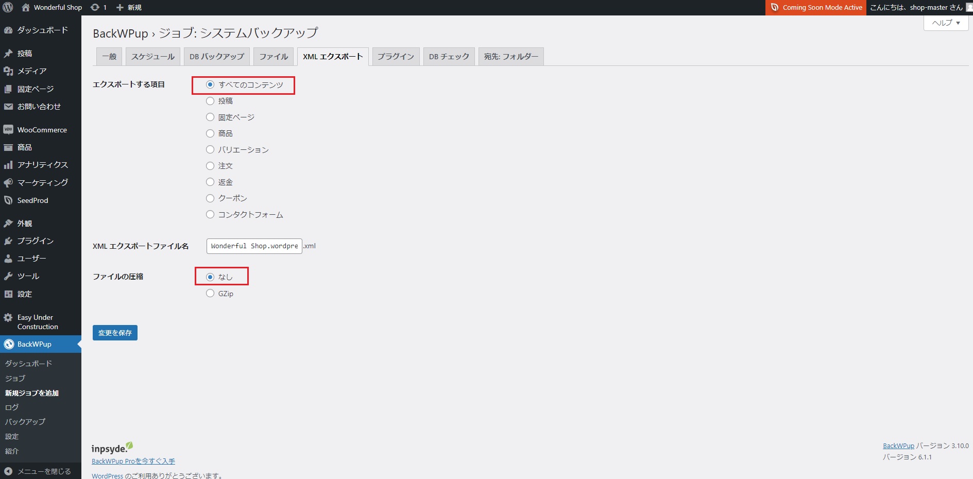
Task: Open the updates icon in the admin bar
Action: click(95, 7)
